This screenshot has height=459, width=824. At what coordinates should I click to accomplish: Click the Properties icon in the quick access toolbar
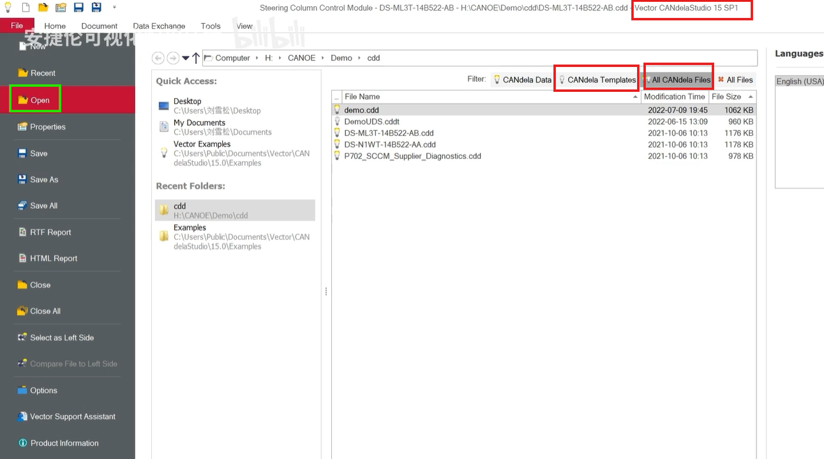[61, 8]
